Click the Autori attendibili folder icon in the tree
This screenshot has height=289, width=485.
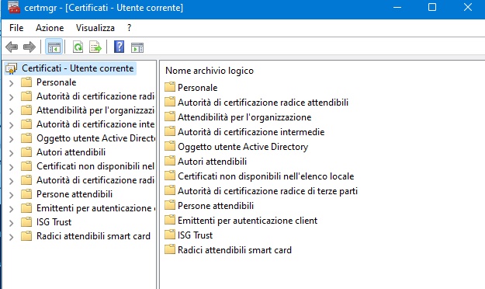(x=26, y=152)
